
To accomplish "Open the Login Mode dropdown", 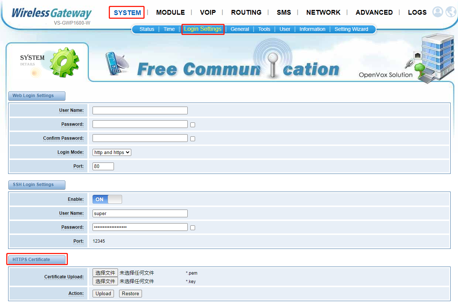I will coord(112,152).
